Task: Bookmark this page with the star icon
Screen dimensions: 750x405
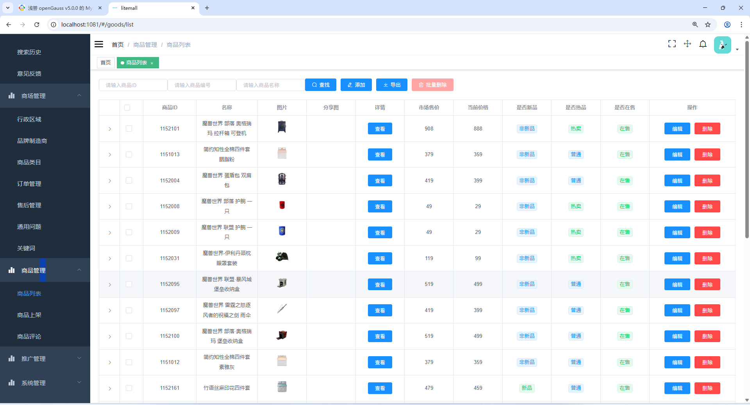Action: click(x=708, y=25)
